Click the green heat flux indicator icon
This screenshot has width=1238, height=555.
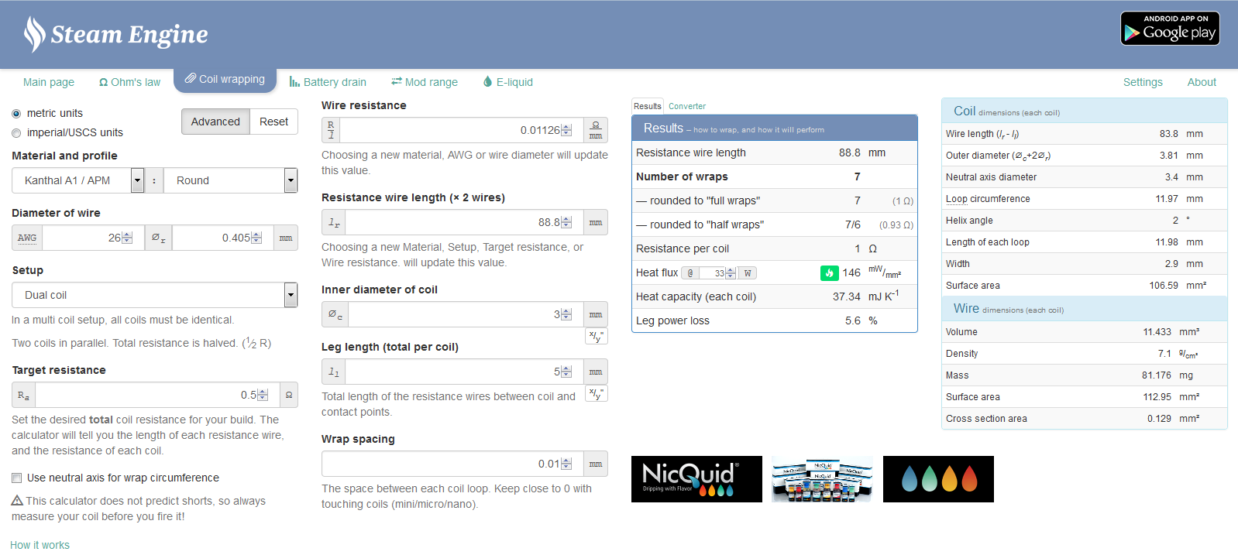tap(829, 272)
